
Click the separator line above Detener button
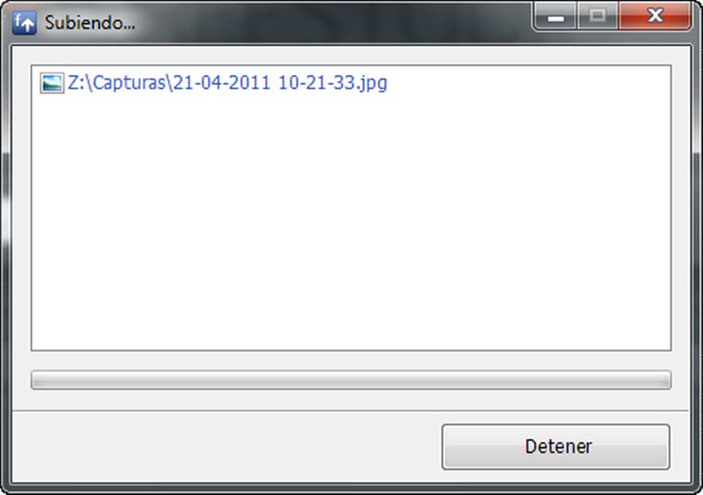[x=350, y=410]
